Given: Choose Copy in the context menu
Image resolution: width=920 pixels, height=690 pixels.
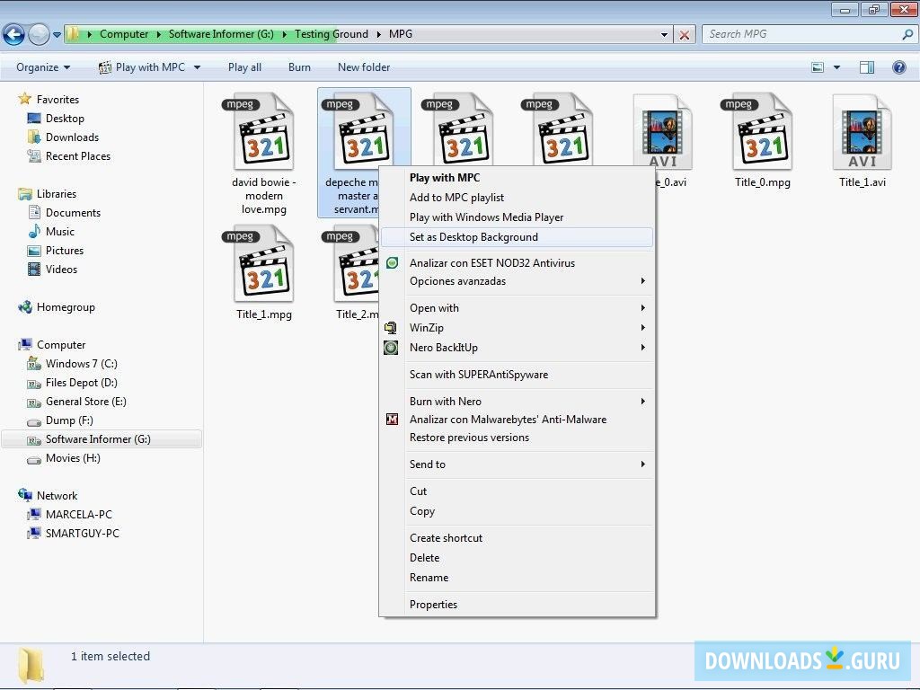Looking at the screenshot, I should [x=517, y=511].
